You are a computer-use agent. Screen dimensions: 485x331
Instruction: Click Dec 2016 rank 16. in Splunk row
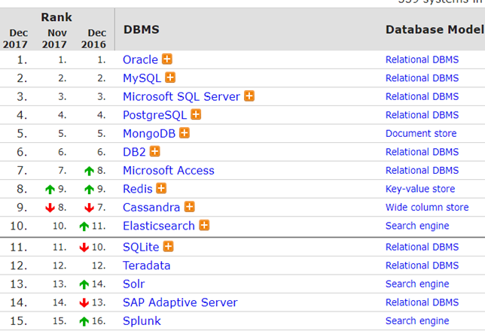(x=99, y=320)
